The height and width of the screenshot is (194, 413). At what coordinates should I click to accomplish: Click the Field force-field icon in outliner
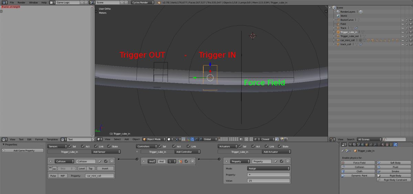[x=338, y=24]
